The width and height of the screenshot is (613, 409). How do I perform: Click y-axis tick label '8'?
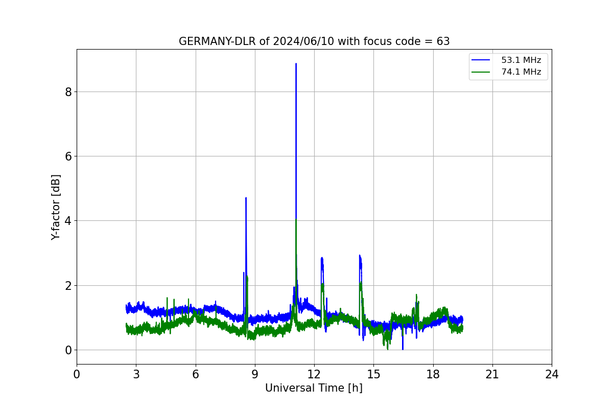[68, 92]
